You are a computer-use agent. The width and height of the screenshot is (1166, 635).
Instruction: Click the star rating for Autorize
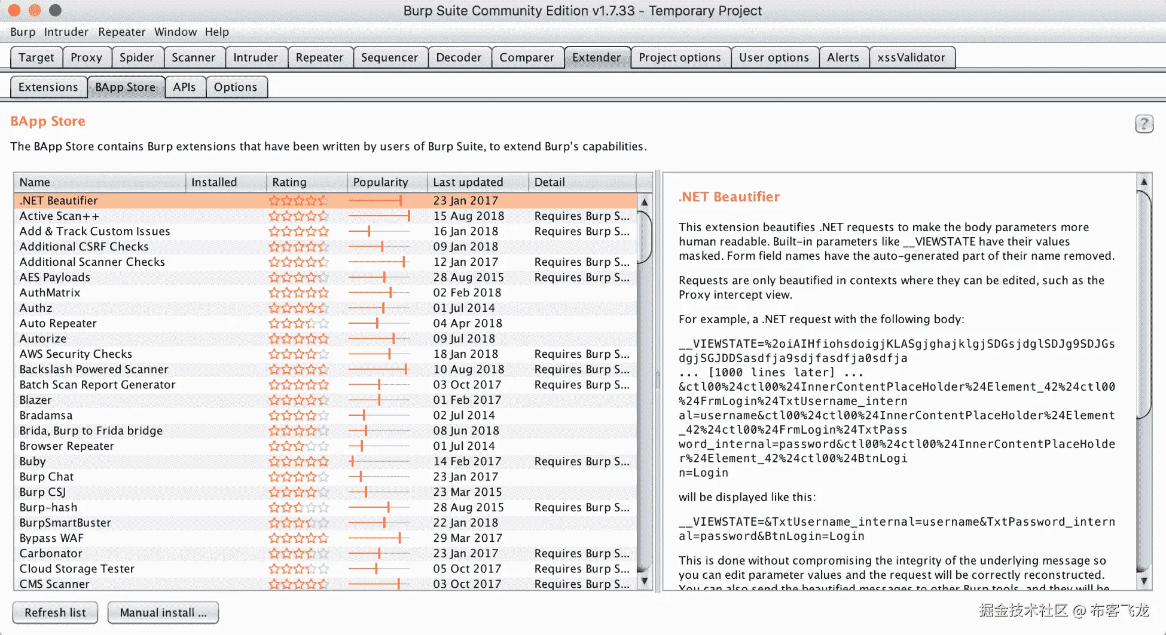(x=298, y=339)
